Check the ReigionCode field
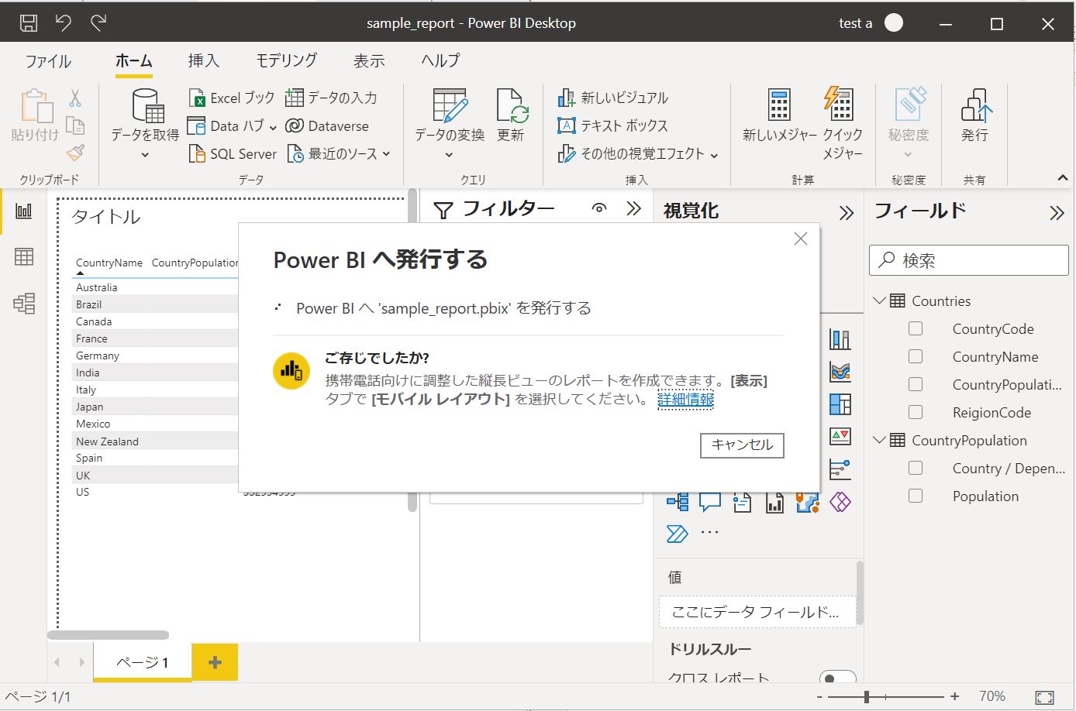The height and width of the screenshot is (711, 1076). click(x=916, y=413)
